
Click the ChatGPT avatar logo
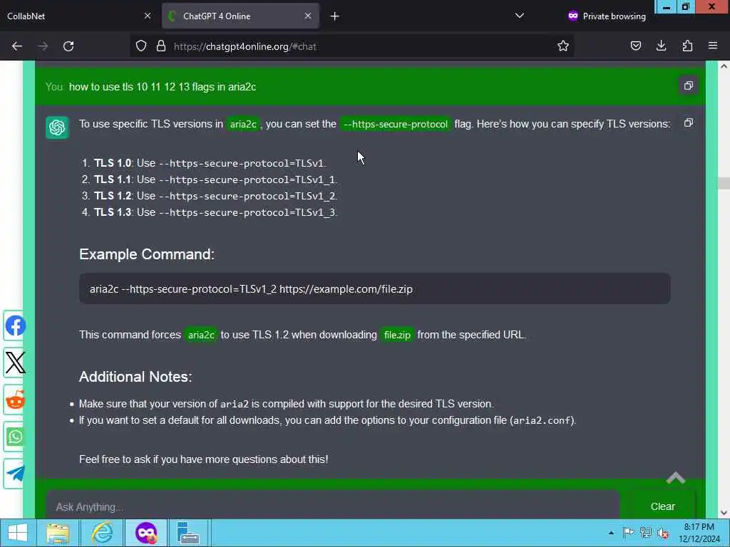click(57, 127)
